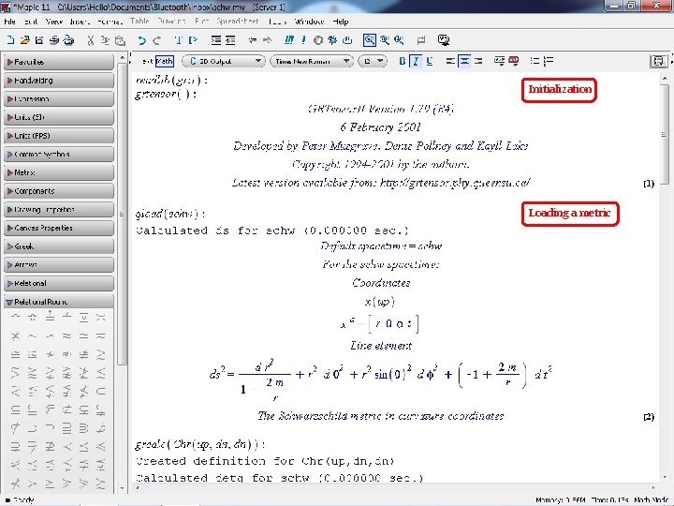Expand the Expression palette
Screen dimensions: 674x506
pos(59,99)
